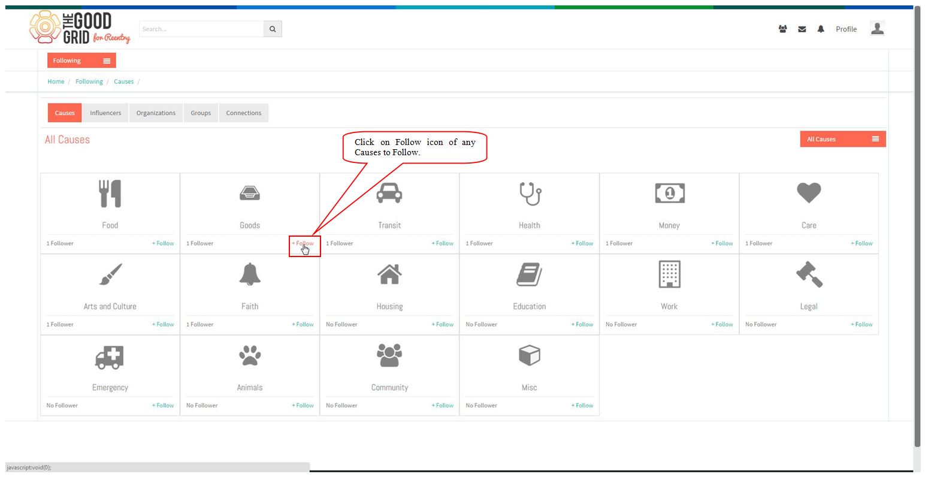Follow the Health cause

coord(582,243)
